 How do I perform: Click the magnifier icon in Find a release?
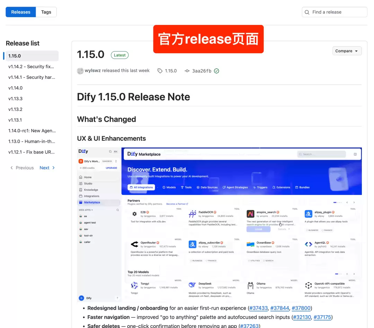point(307,12)
